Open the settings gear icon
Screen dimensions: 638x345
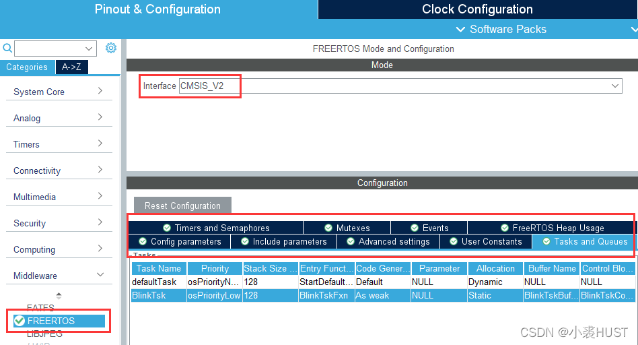pos(110,48)
